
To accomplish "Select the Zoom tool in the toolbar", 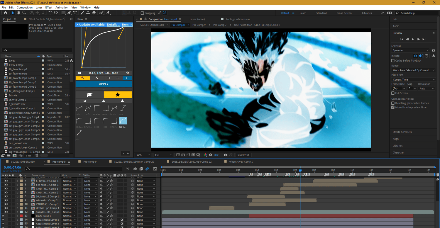I will point(24,13).
